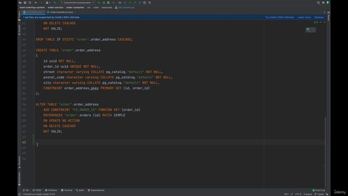
Task: Click the Learn more link in banner
Action: 304,17
